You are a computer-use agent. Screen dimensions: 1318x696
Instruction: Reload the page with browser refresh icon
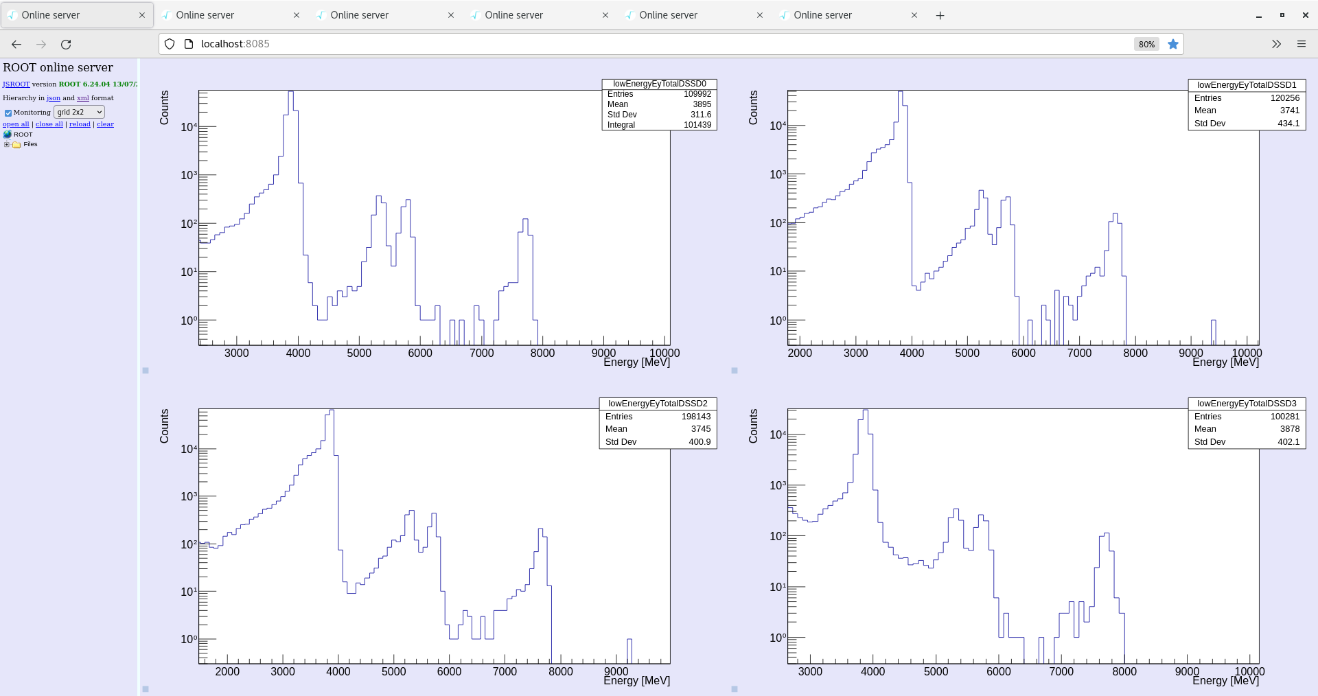[66, 45]
